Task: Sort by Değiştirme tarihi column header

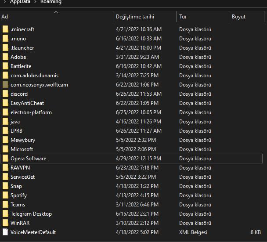Action: [x=144, y=17]
